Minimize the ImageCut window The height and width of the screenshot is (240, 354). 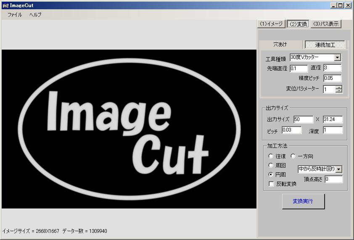point(333,5)
